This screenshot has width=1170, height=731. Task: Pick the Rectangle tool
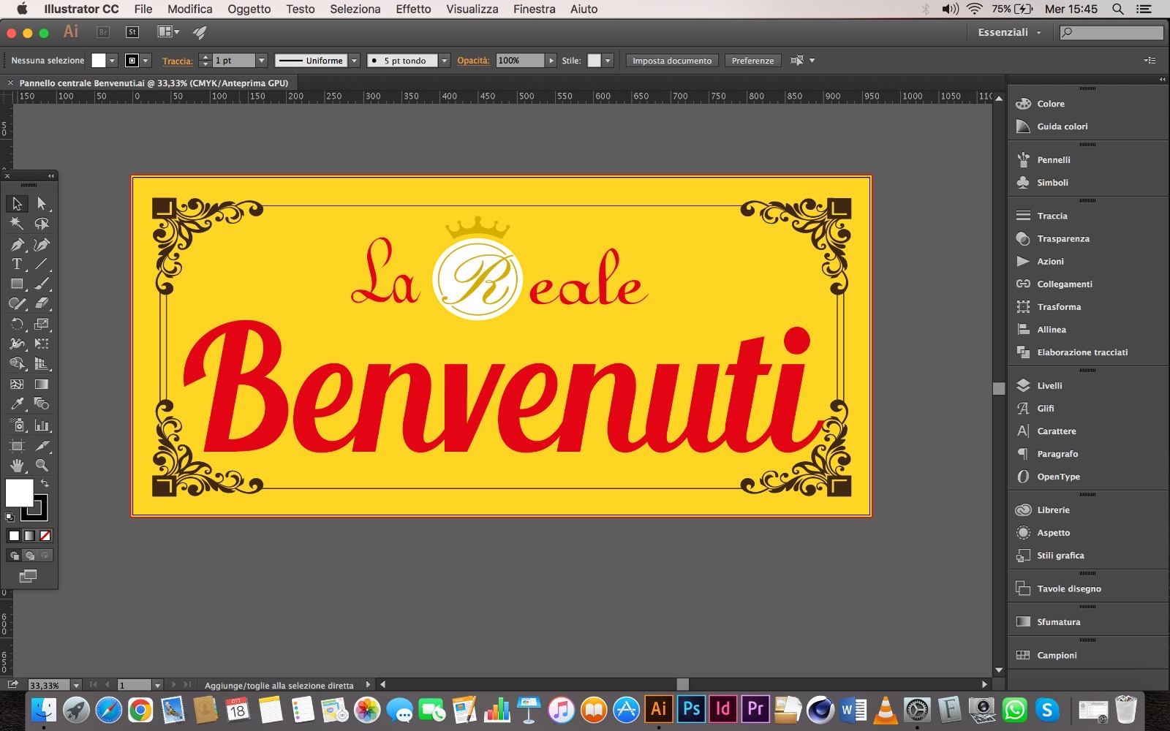(17, 284)
